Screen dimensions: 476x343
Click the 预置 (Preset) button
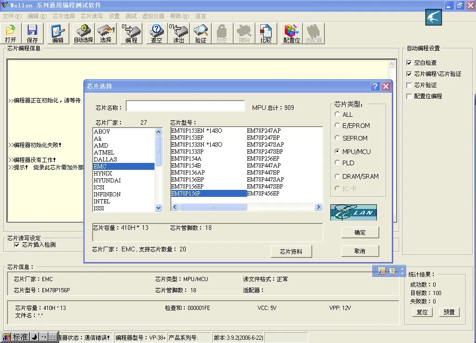449,312
